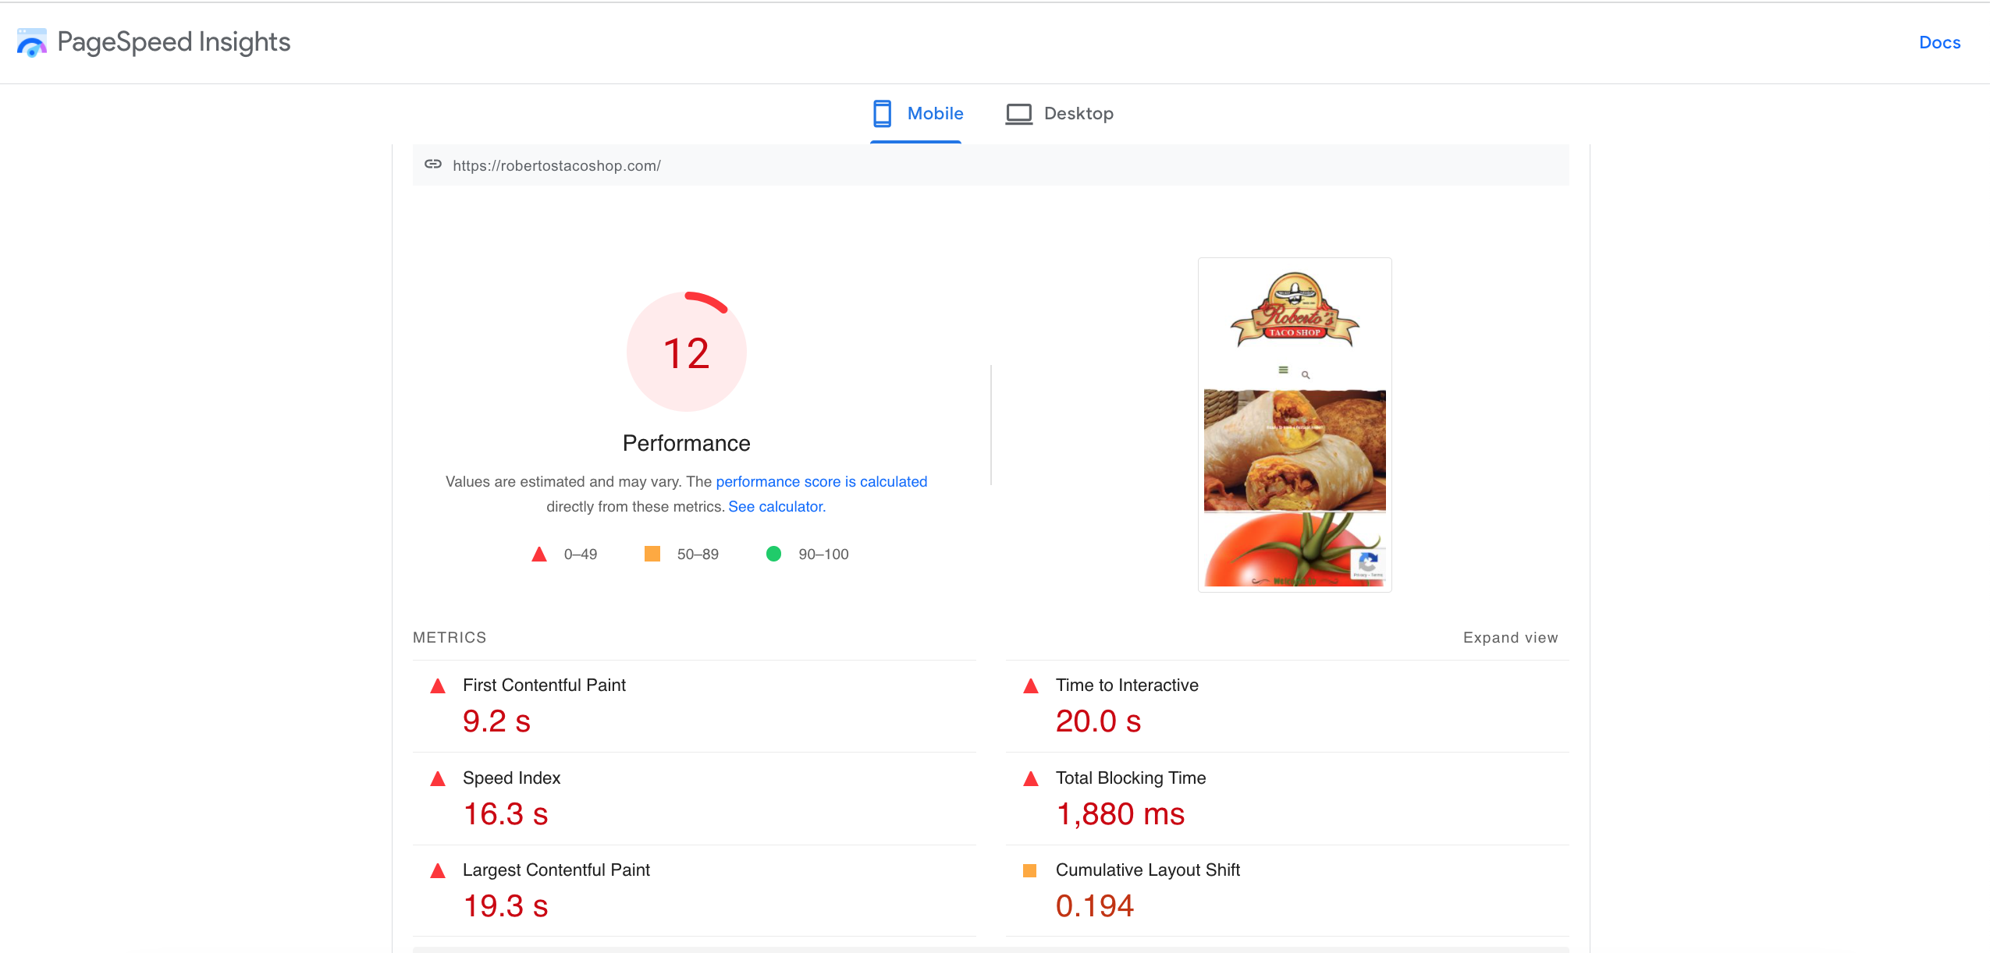Expand the metrics view
The height and width of the screenshot is (953, 1990).
1510,637
